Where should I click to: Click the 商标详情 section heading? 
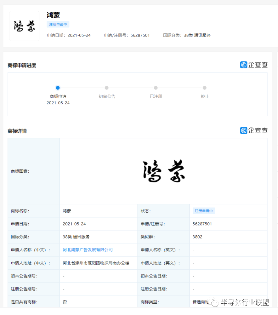(17, 131)
